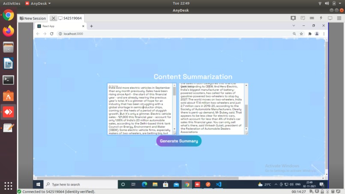Close the React App tab
Viewport: 345px width, 194px height.
pyautogui.click(x=83, y=26)
